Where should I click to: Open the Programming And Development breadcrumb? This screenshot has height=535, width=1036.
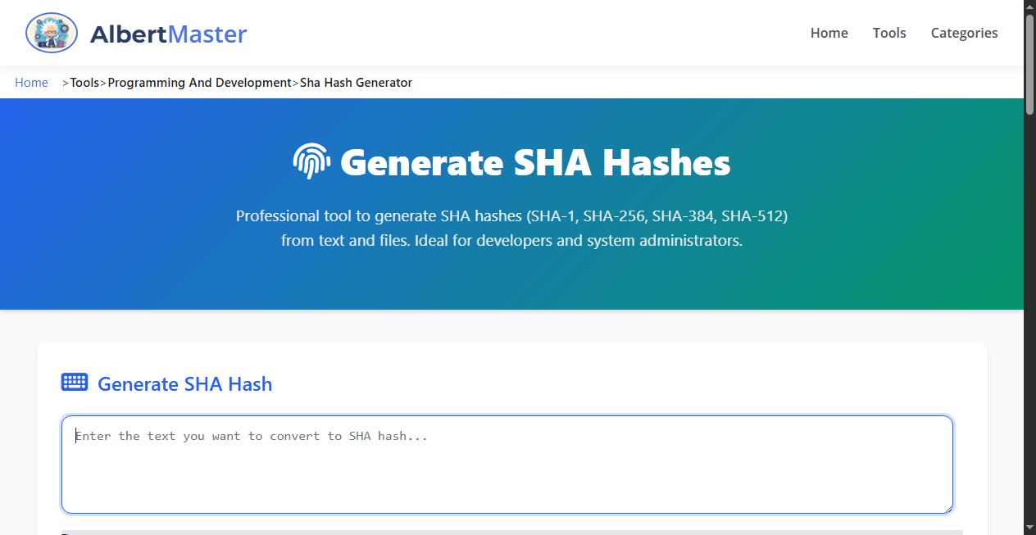199,82
